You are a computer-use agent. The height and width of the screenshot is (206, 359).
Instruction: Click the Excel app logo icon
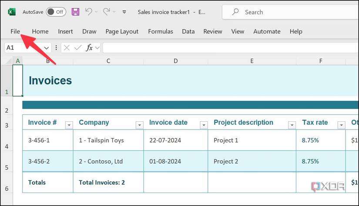12,12
